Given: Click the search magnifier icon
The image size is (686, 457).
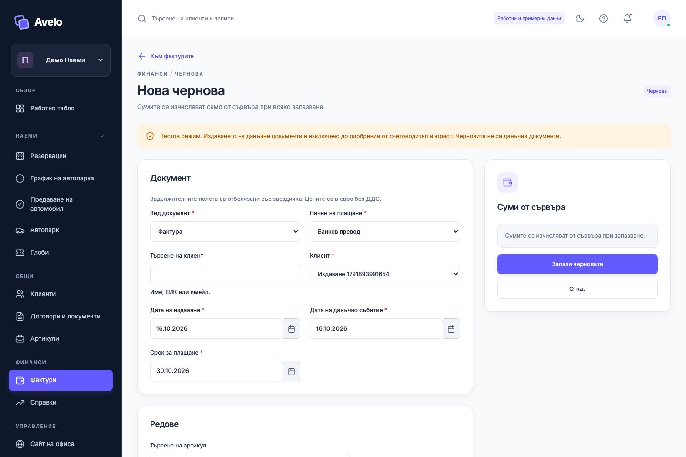Looking at the screenshot, I should point(142,19).
